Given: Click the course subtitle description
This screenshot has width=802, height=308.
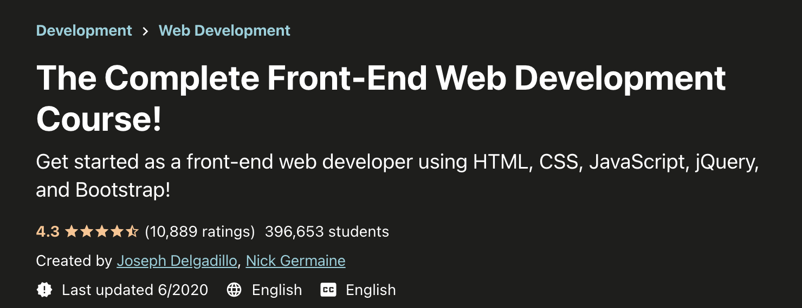Looking at the screenshot, I should pyautogui.click(x=397, y=176).
